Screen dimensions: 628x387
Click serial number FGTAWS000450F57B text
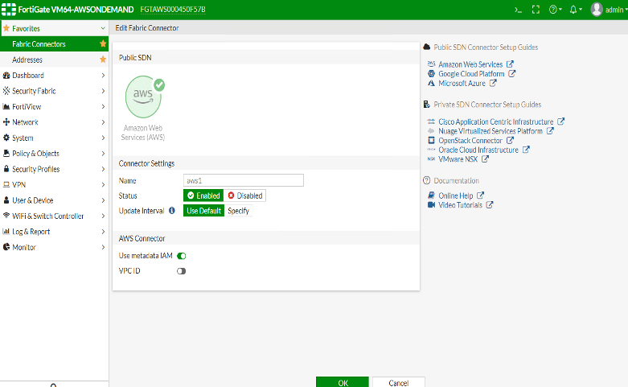173,10
